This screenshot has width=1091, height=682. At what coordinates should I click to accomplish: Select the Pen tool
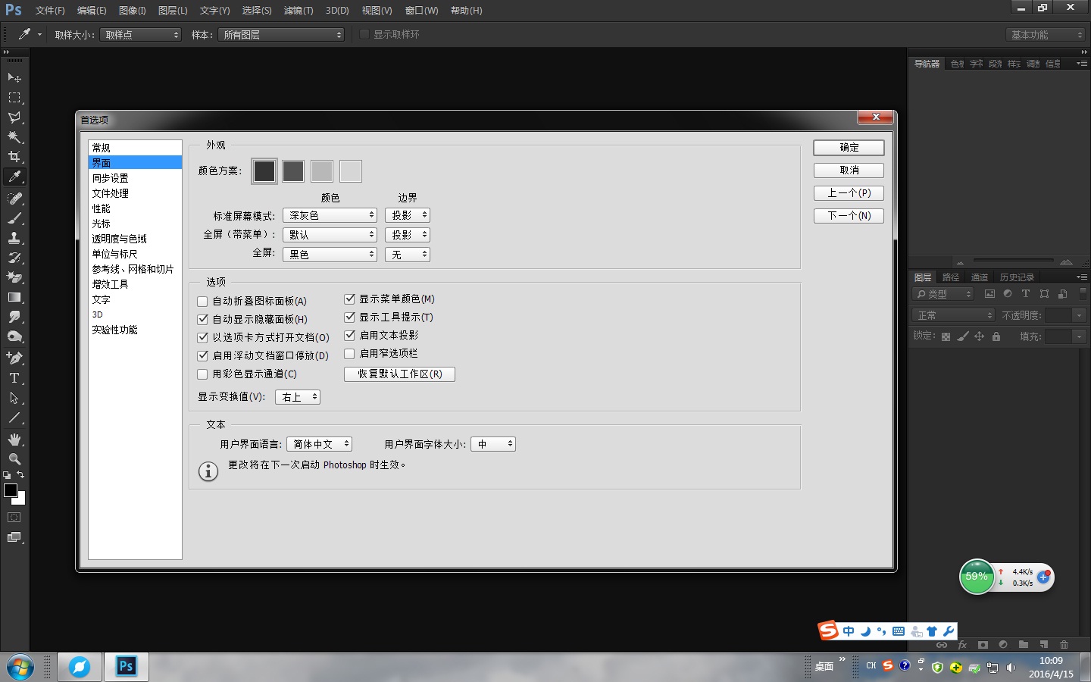pyautogui.click(x=14, y=358)
